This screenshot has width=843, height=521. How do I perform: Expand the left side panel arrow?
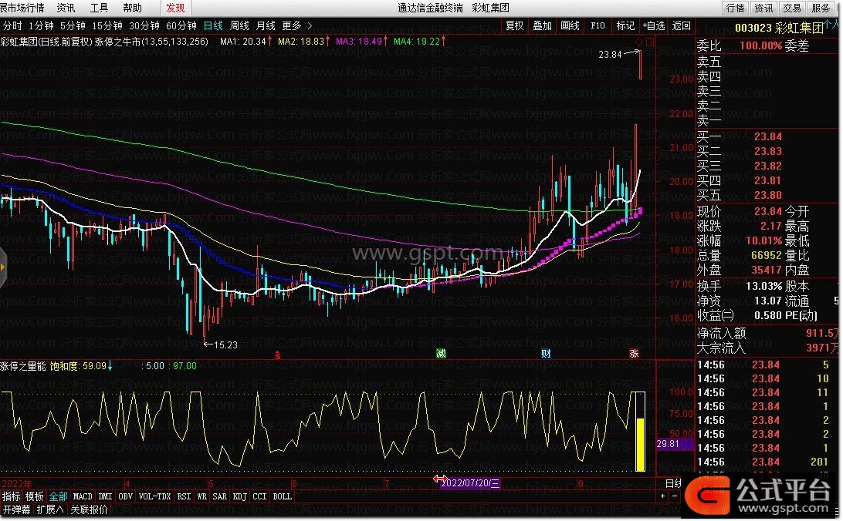(2, 267)
